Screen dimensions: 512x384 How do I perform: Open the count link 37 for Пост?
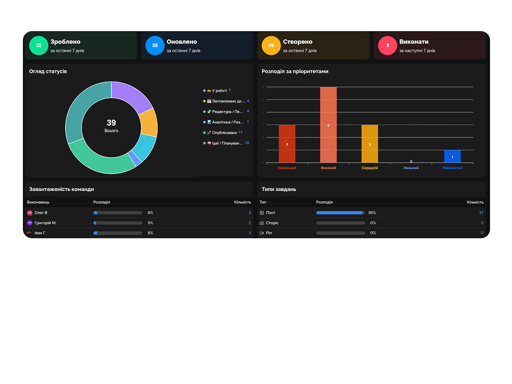(481, 213)
